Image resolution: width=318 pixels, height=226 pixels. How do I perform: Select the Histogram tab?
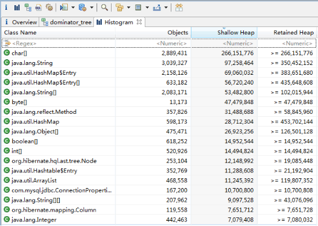[x=118, y=22]
